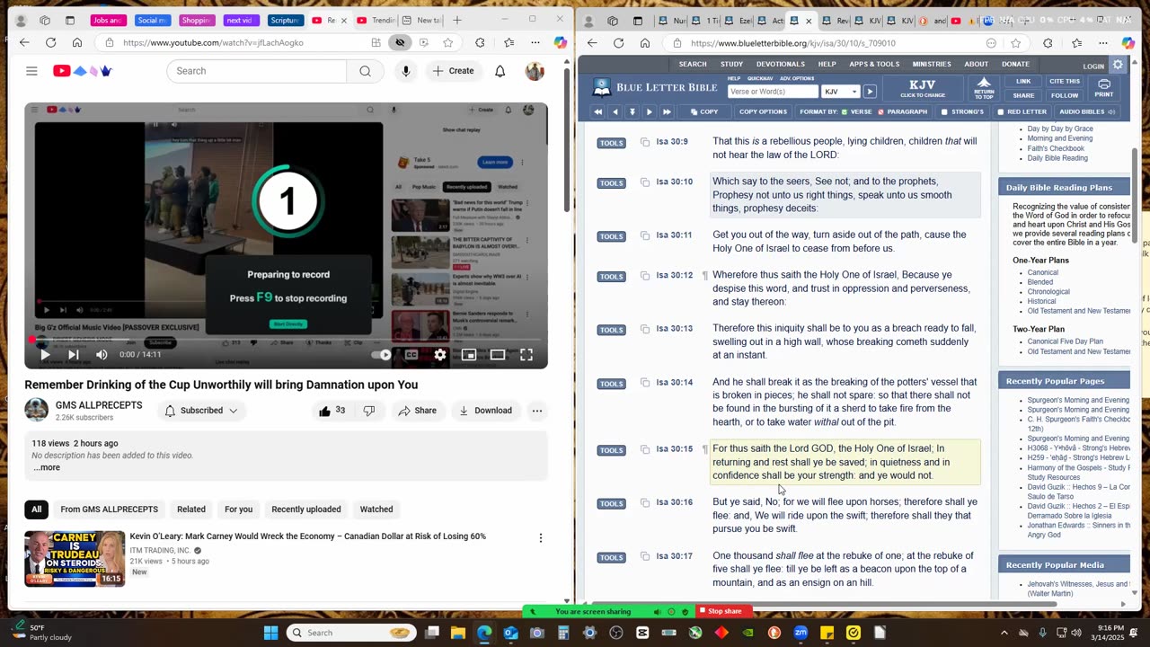Open Blue Letter Bible settings gear
This screenshot has height=647, width=1150.
[1118, 65]
